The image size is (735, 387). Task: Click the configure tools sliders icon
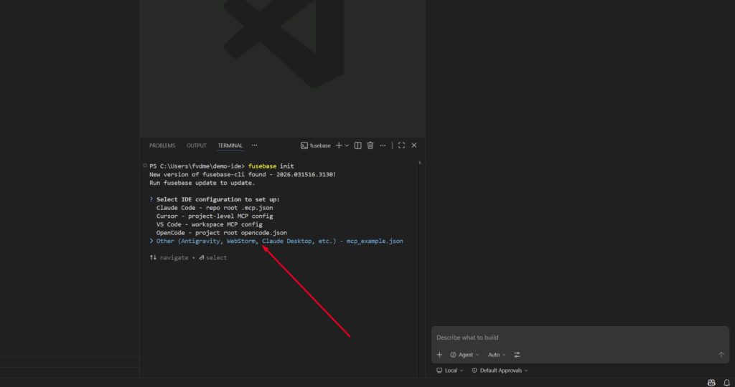coord(517,355)
